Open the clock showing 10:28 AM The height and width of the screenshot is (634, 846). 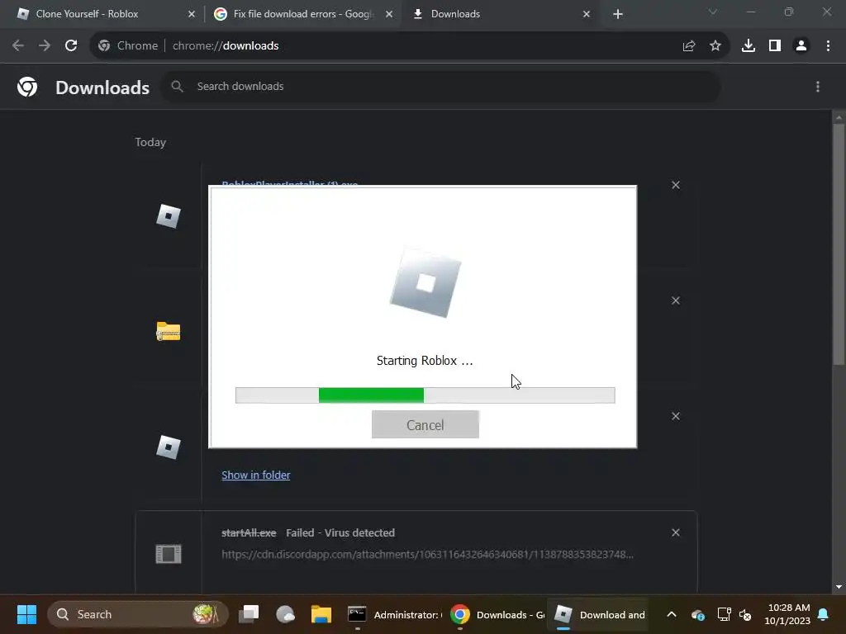pos(787,614)
